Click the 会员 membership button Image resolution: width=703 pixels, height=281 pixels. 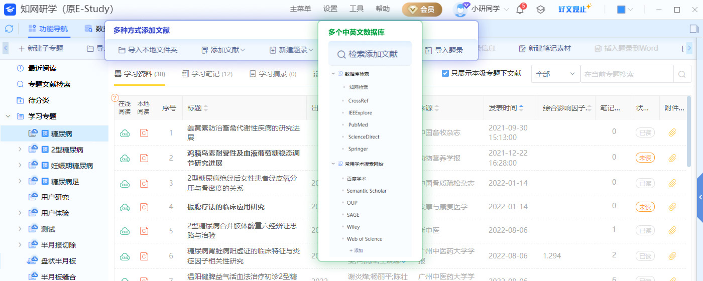point(422,9)
